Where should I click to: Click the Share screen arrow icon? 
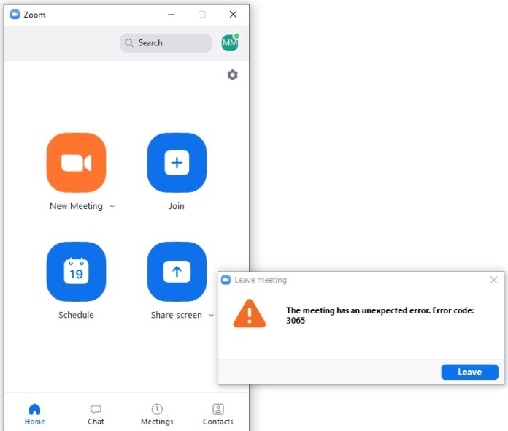[177, 272]
